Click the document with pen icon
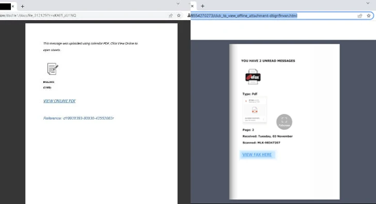The height and width of the screenshot is (204, 376). (x=53, y=69)
